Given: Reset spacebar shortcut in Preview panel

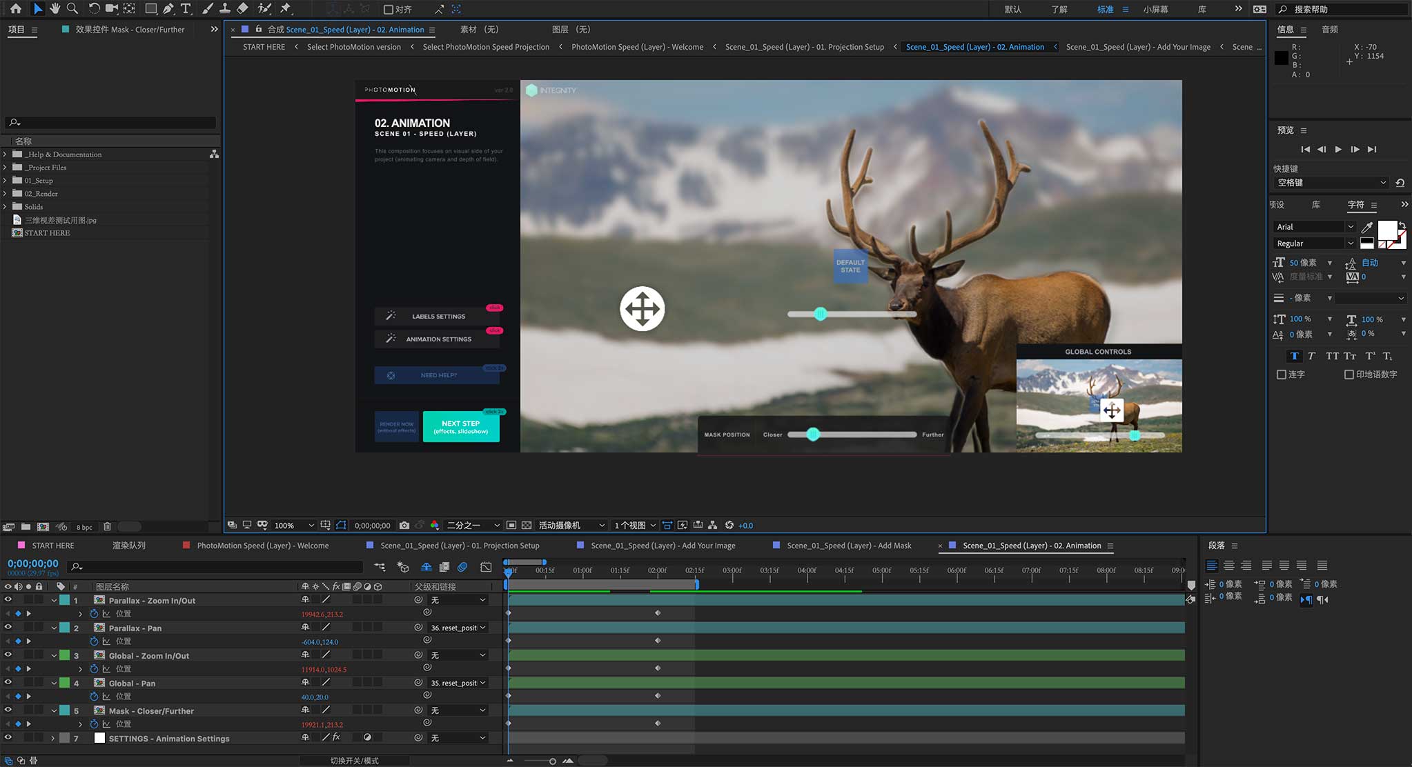Looking at the screenshot, I should click(1400, 183).
